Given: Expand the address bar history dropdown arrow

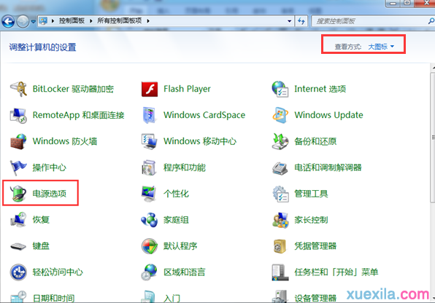Looking at the screenshot, I should point(289,21).
